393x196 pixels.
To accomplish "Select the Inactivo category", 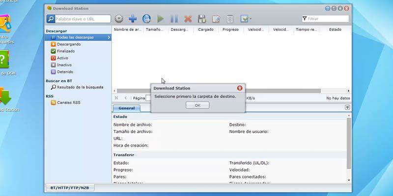I will click(x=61, y=65).
